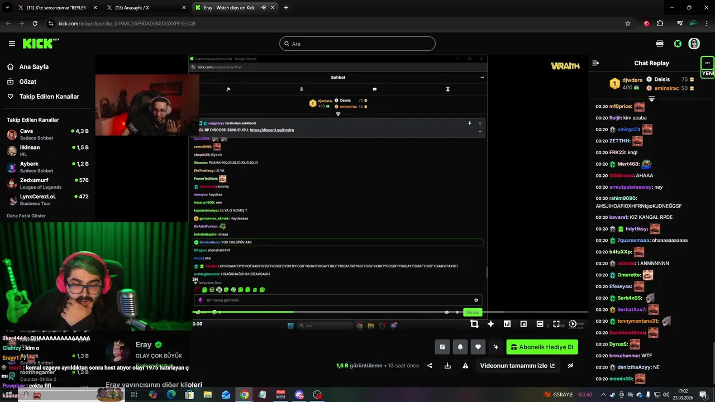Enable picture-in-picture mode

(523, 324)
